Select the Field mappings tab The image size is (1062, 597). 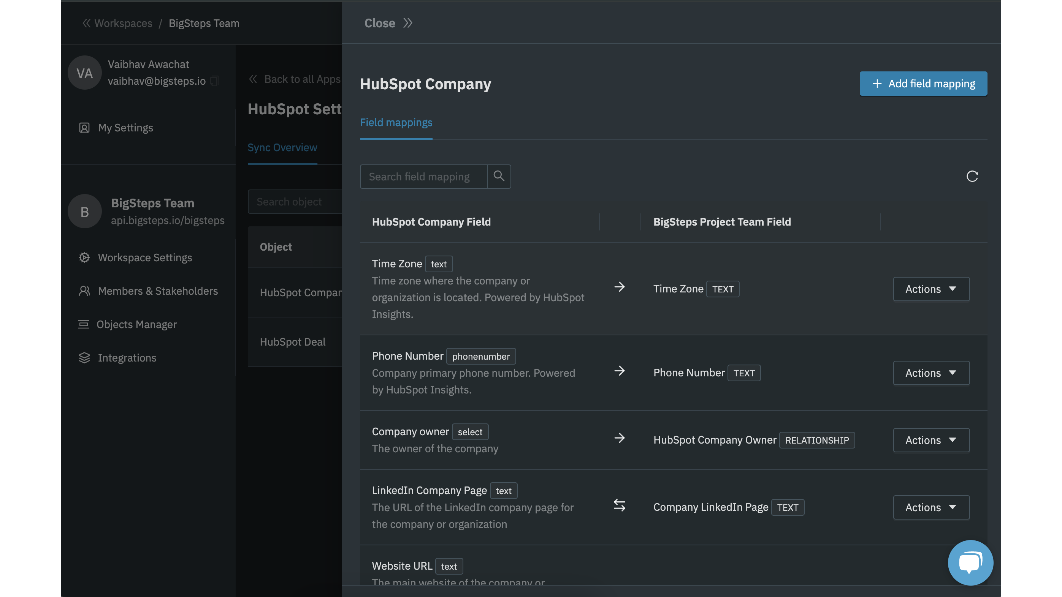tap(396, 122)
